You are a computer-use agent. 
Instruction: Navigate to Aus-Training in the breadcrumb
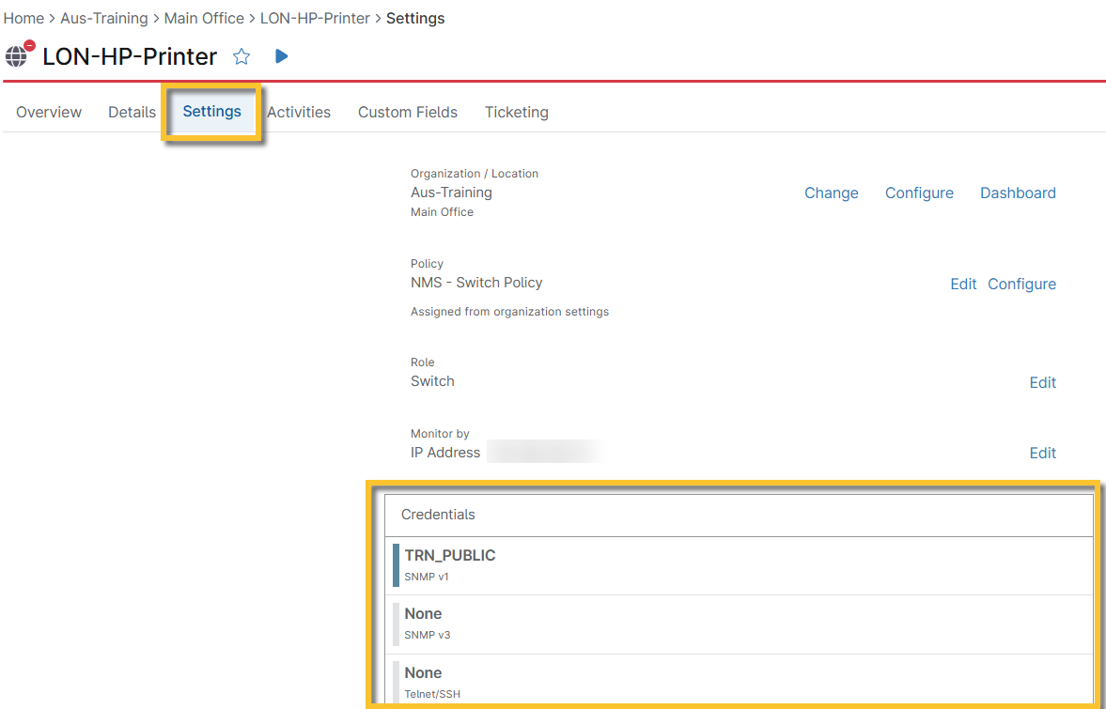click(104, 18)
